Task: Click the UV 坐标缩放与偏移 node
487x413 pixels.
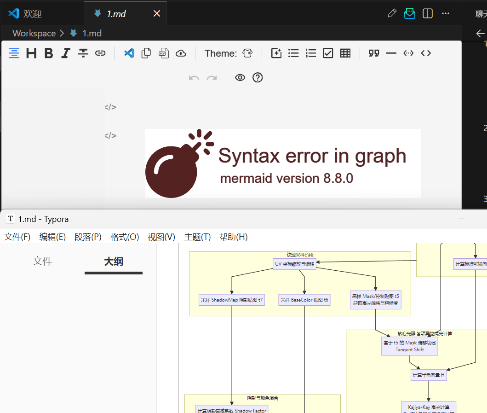Action: point(294,264)
